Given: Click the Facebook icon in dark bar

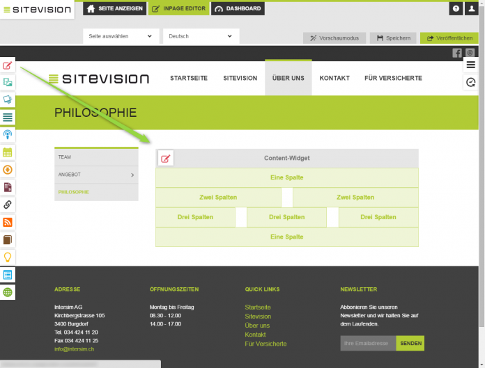Looking at the screenshot, I should (457, 53).
